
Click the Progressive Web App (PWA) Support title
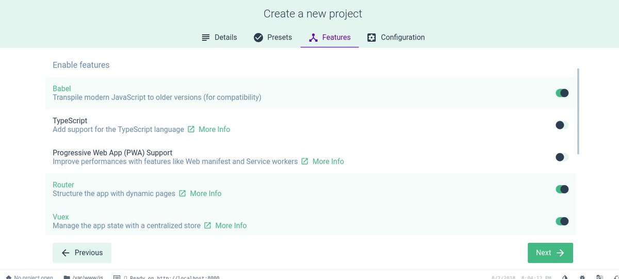coord(112,153)
